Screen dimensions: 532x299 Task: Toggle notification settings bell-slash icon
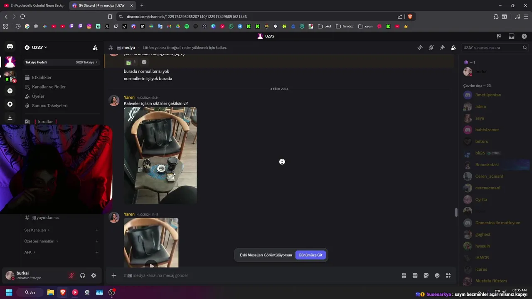431,47
